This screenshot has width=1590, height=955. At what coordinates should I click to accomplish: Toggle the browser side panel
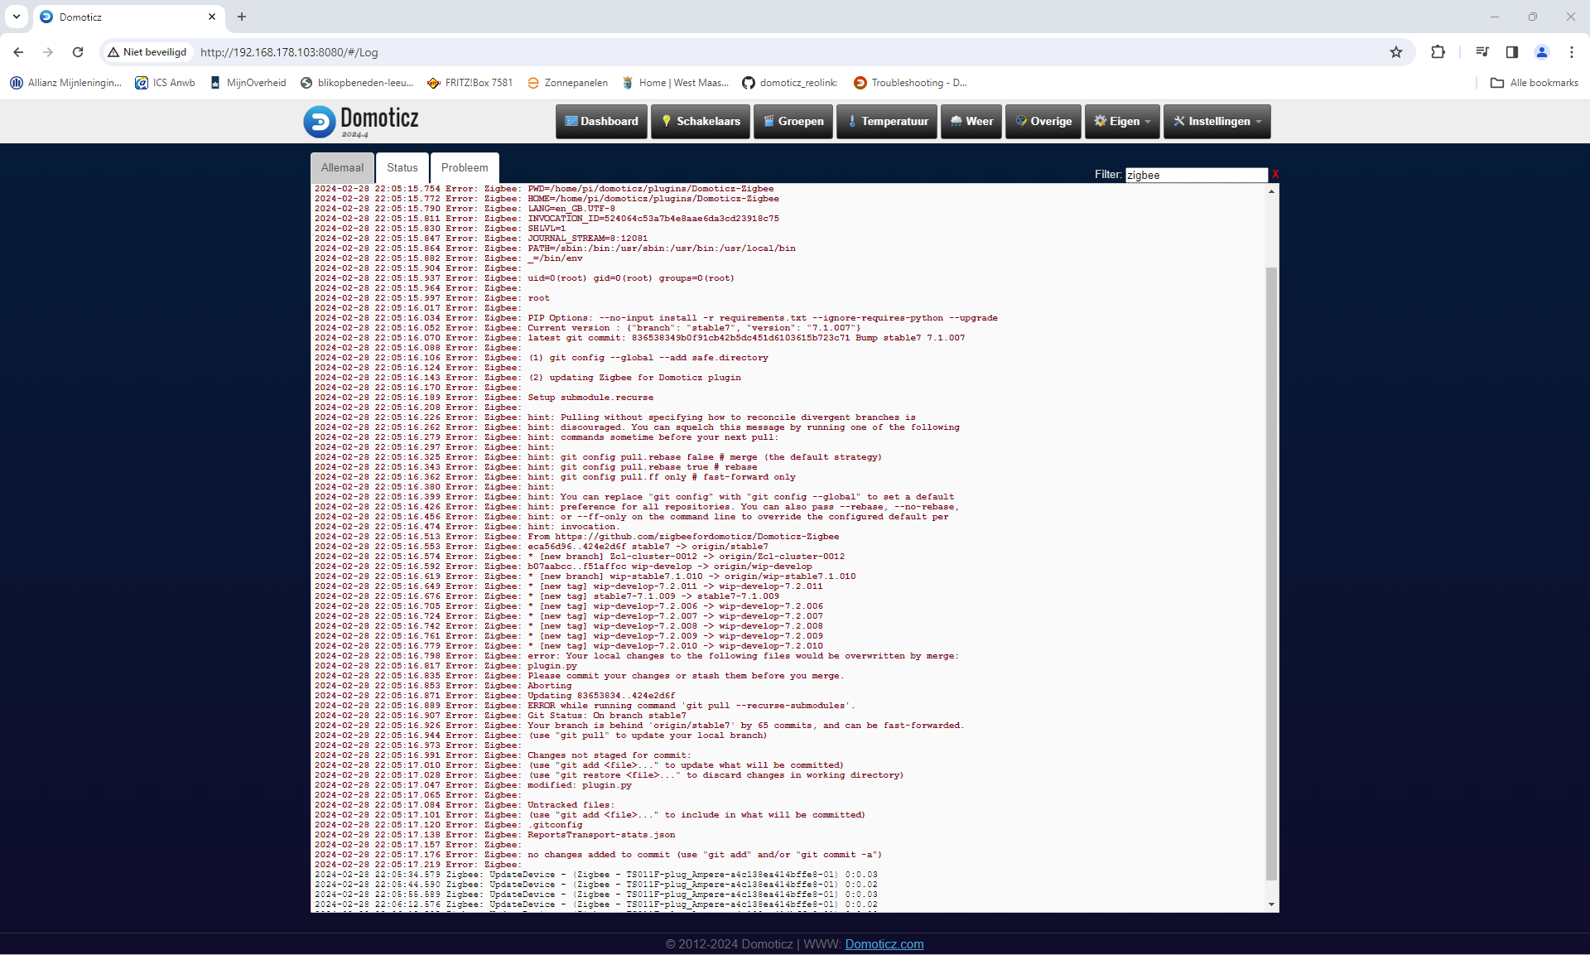coord(1512,52)
